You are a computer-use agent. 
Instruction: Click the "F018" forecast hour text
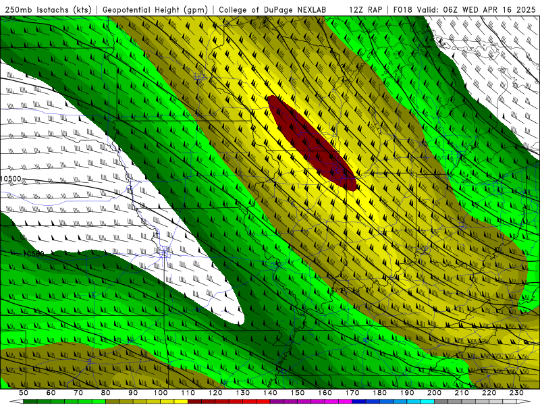click(x=402, y=9)
